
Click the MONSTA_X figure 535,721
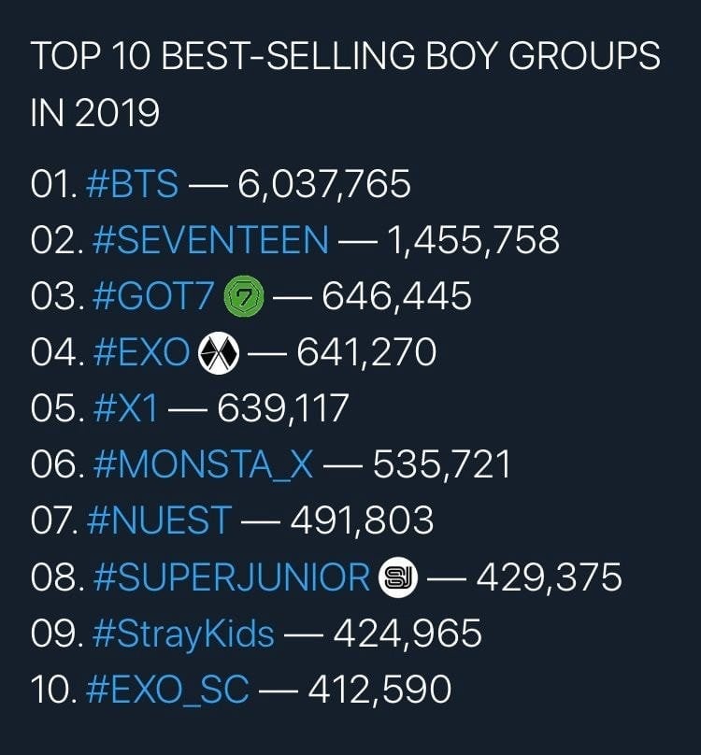(x=441, y=465)
